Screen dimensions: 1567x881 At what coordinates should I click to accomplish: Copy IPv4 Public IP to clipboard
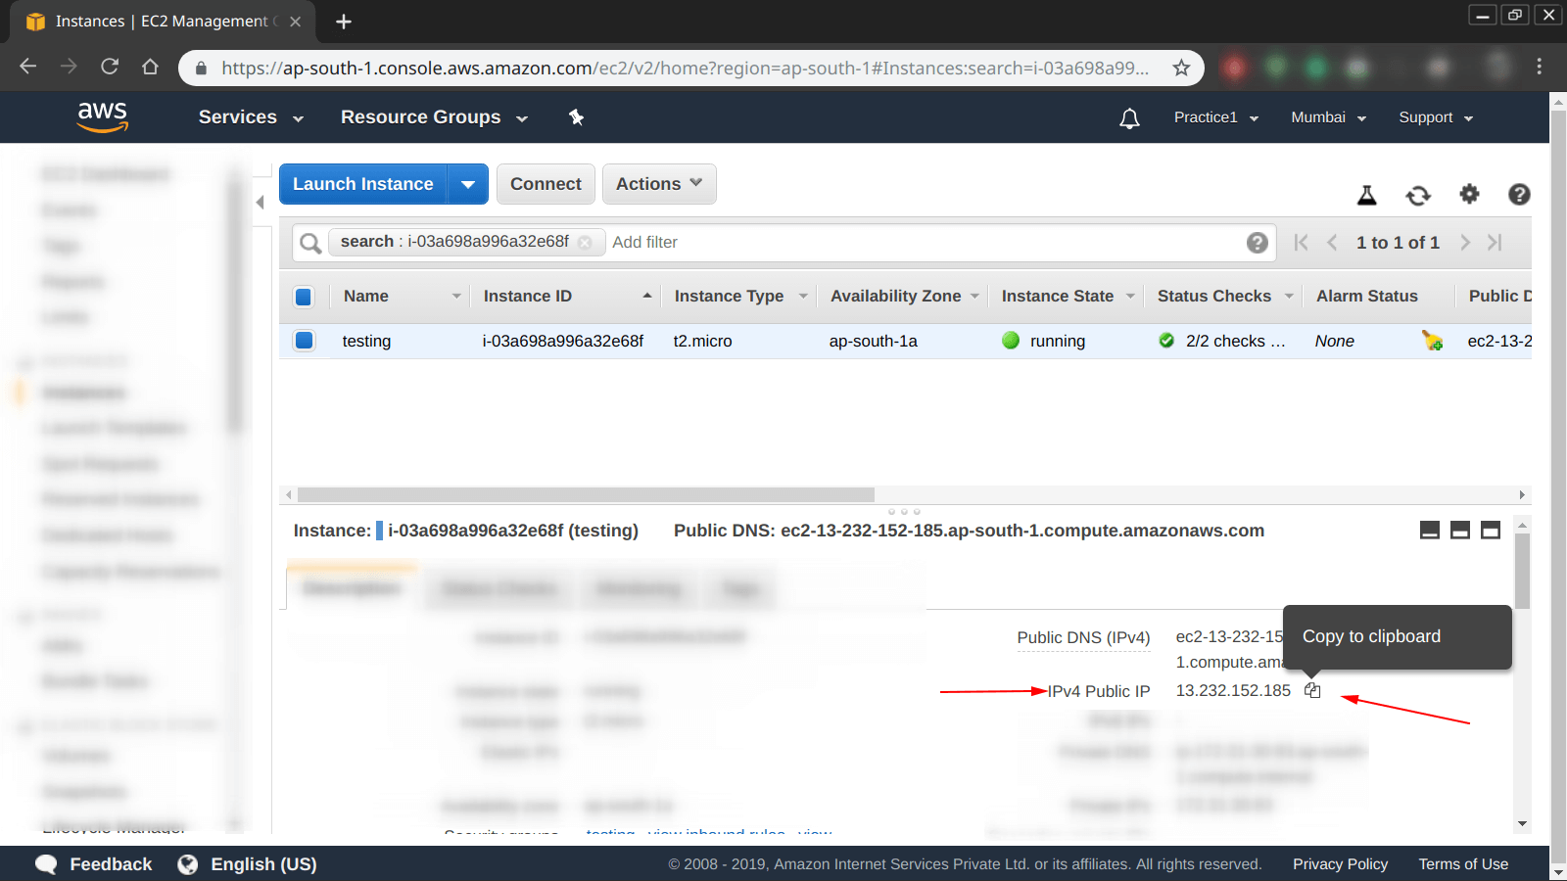(x=1312, y=690)
